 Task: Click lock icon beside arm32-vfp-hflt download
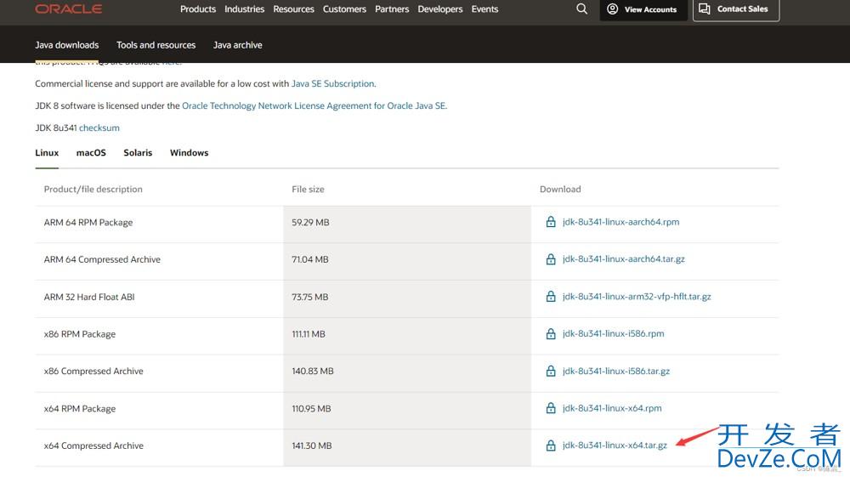[x=551, y=297]
